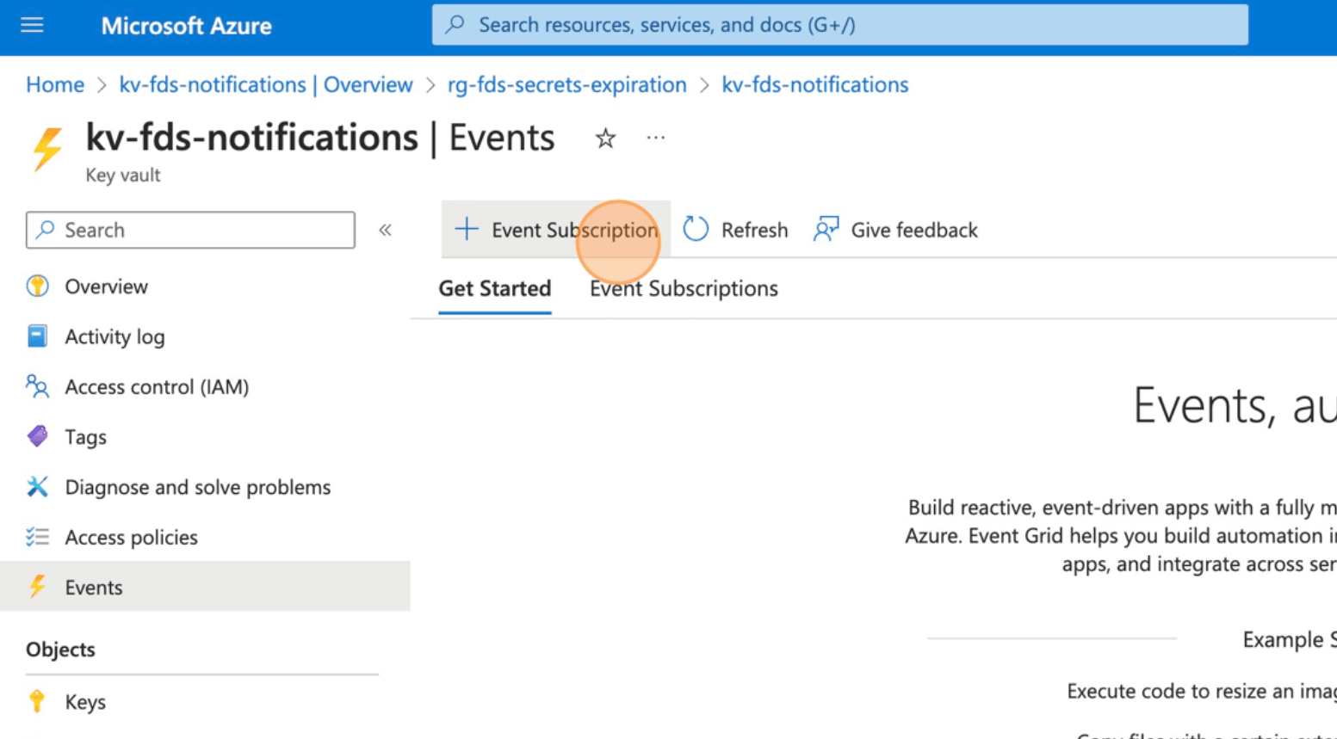The width and height of the screenshot is (1337, 739).
Task: Click the circular Refresh arrow icon
Action: [x=696, y=229]
